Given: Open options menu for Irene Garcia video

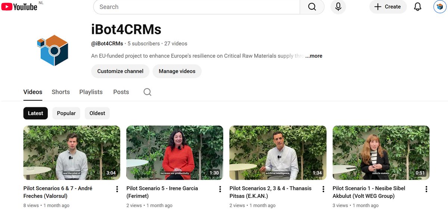Looking at the screenshot, I should [220, 189].
